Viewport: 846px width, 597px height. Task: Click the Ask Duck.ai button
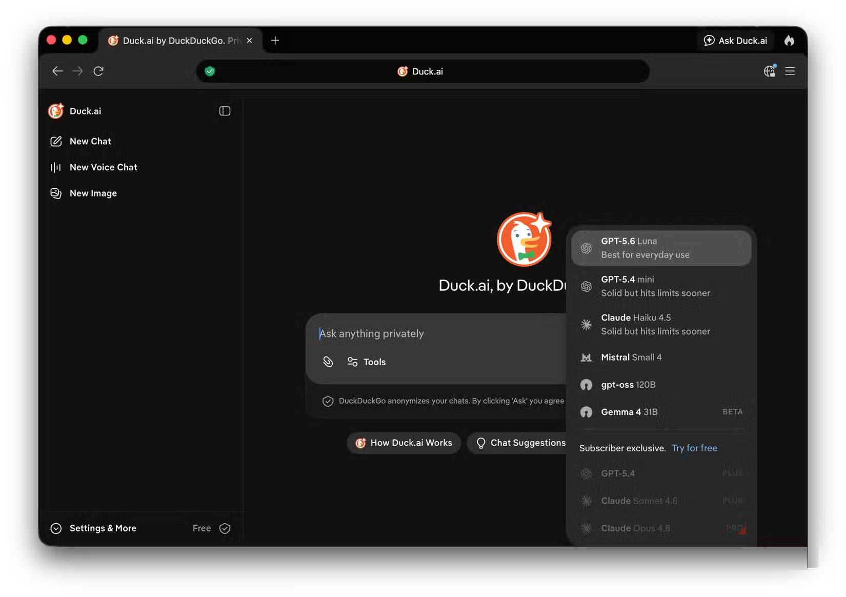pyautogui.click(x=736, y=41)
